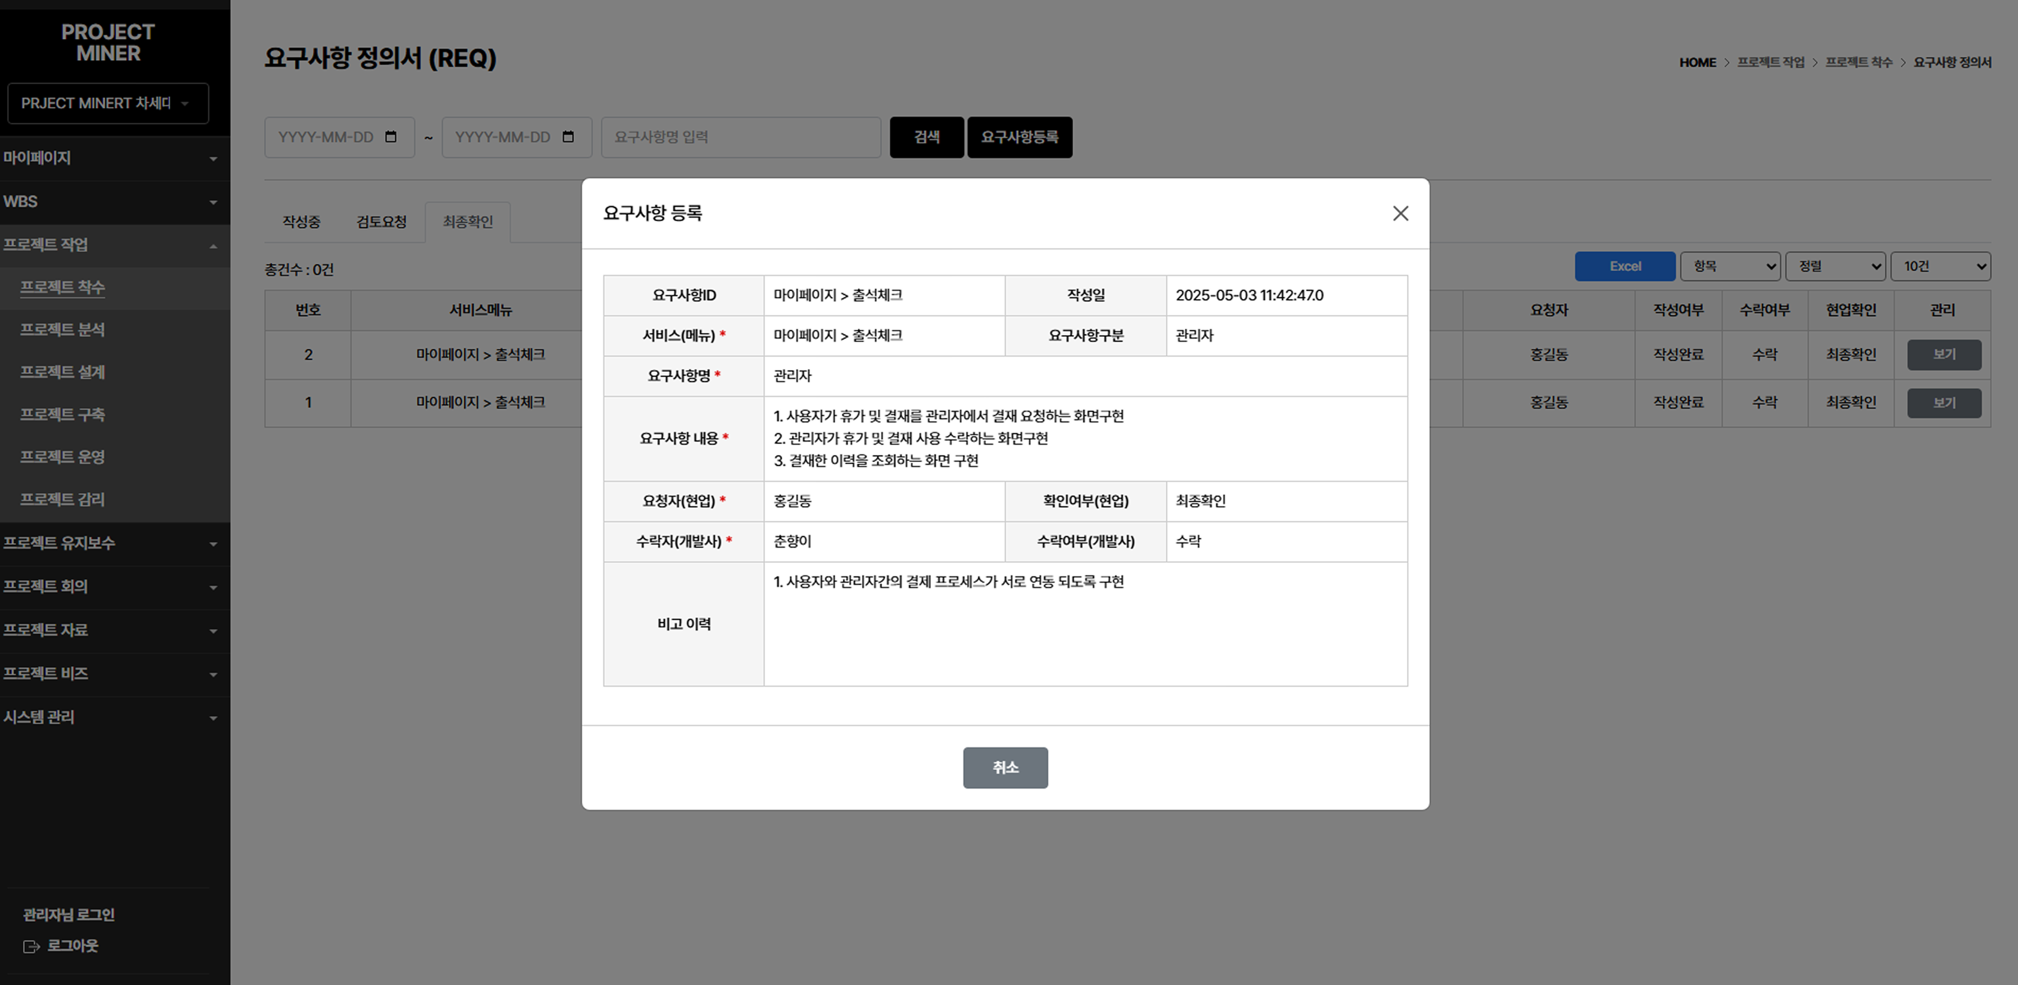
Task: Click the 요구사항명 입력 search field
Action: tap(740, 137)
